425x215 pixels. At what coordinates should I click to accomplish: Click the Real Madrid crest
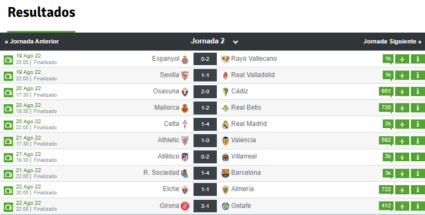pyautogui.click(x=226, y=124)
